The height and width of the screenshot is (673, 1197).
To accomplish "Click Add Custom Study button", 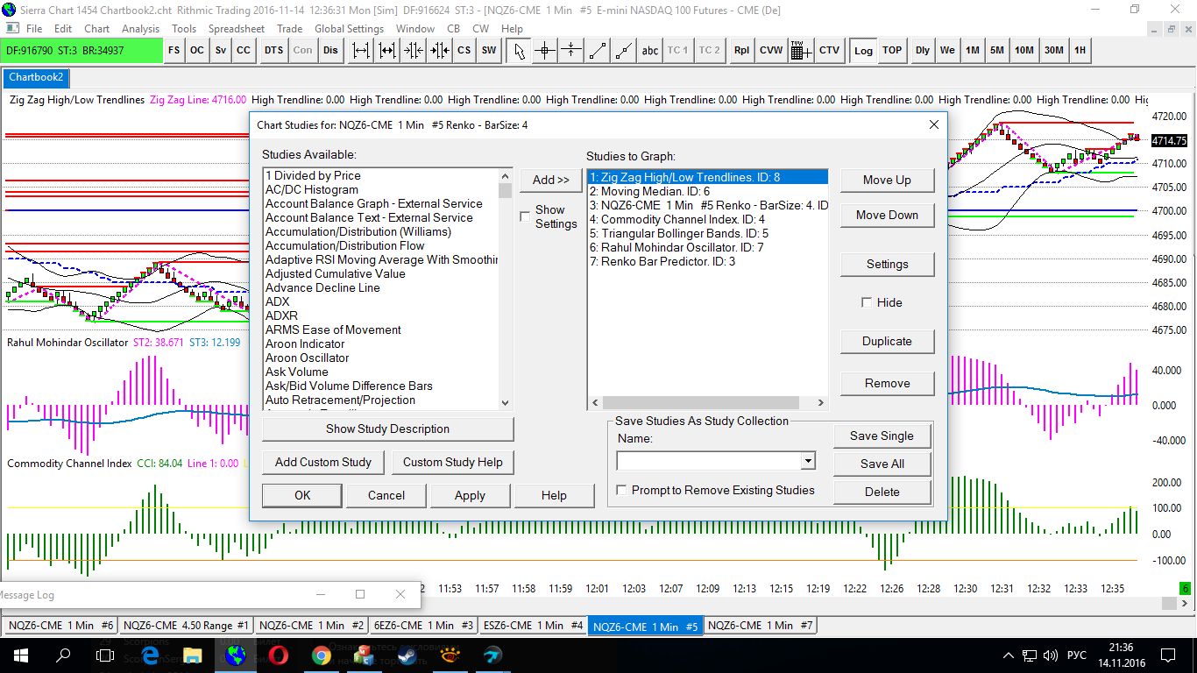I will tap(323, 462).
